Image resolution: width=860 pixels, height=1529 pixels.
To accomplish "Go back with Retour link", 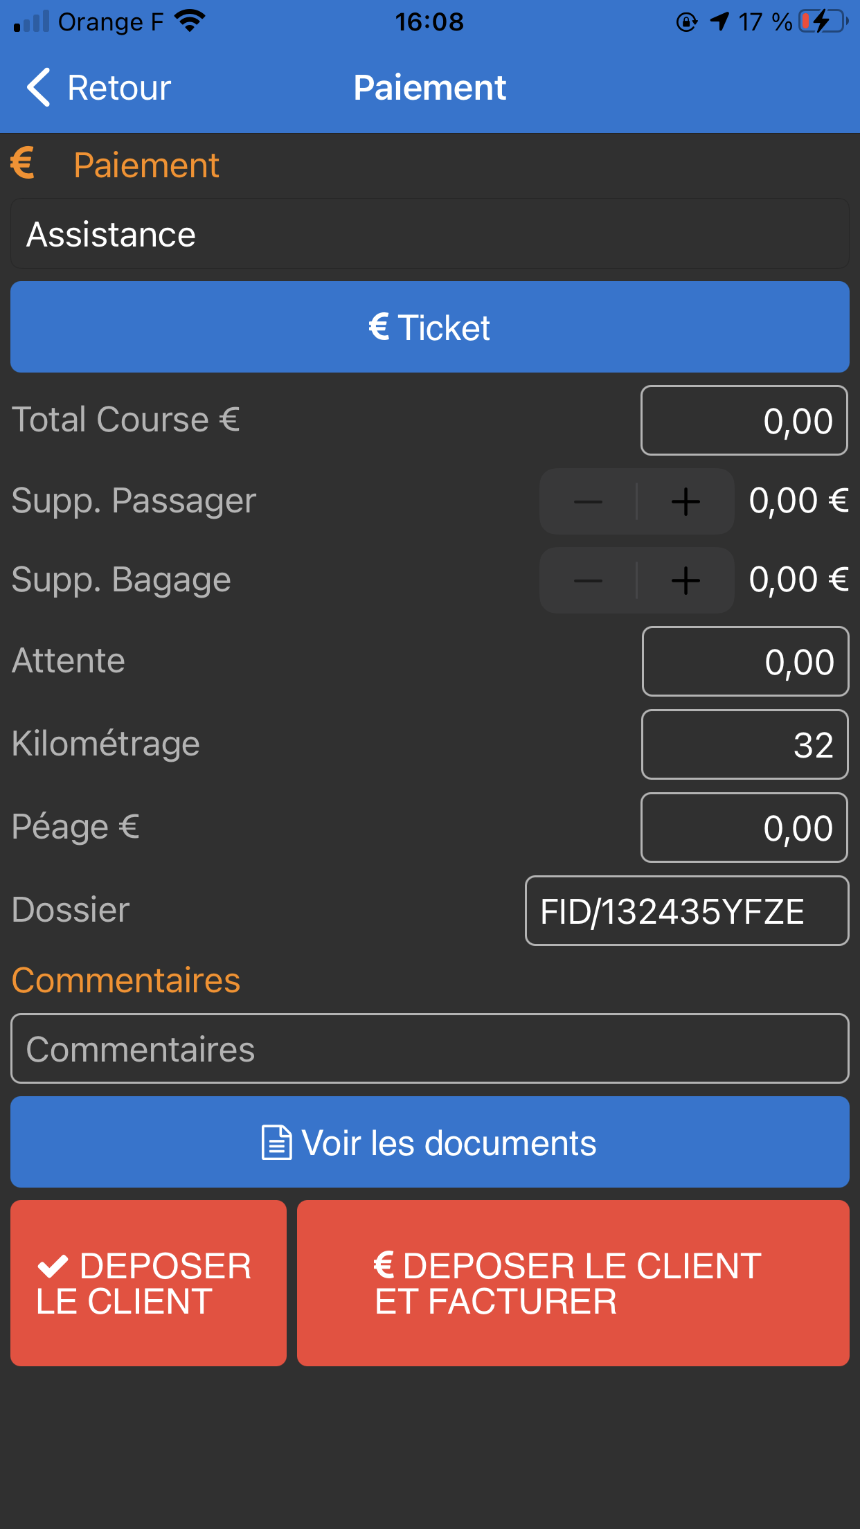I will click(119, 88).
